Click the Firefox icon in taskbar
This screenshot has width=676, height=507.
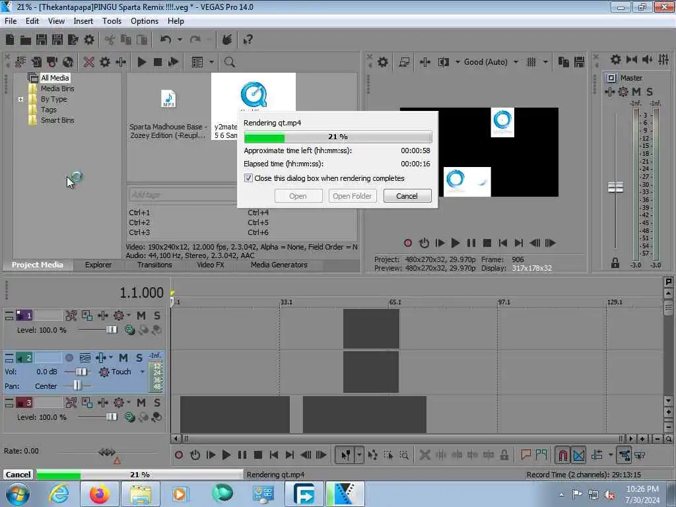point(99,494)
